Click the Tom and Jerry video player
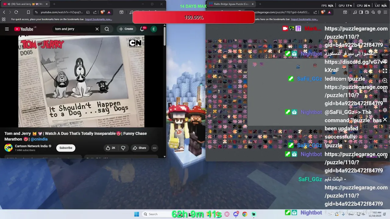390x219 pixels. pyautogui.click(x=81, y=81)
